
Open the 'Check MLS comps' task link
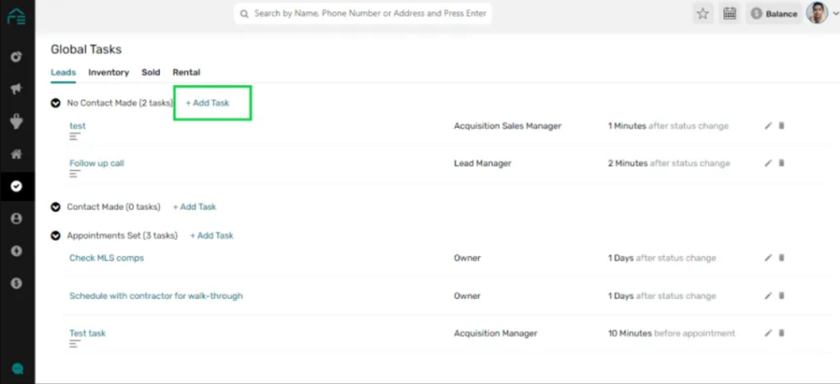(x=107, y=258)
